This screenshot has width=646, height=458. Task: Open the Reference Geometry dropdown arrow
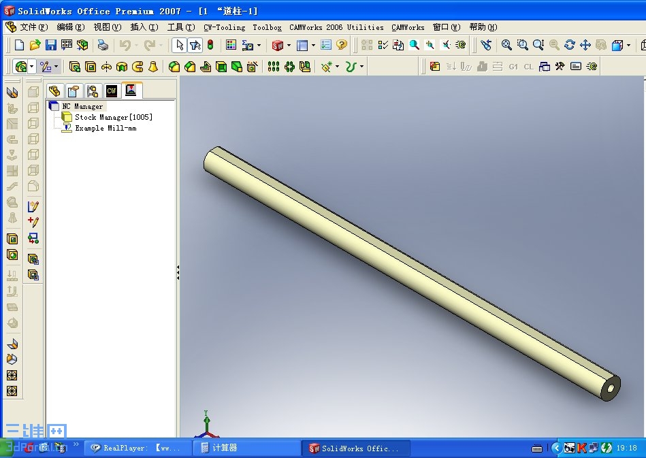(x=338, y=66)
